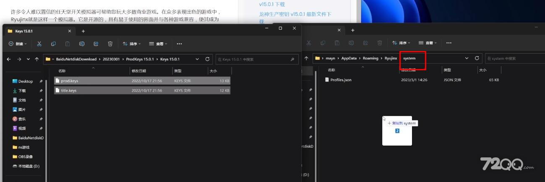Open the 新建 menu in Keys 15.0.1 window
The width and height of the screenshot is (545, 182).
pyautogui.click(x=18, y=44)
